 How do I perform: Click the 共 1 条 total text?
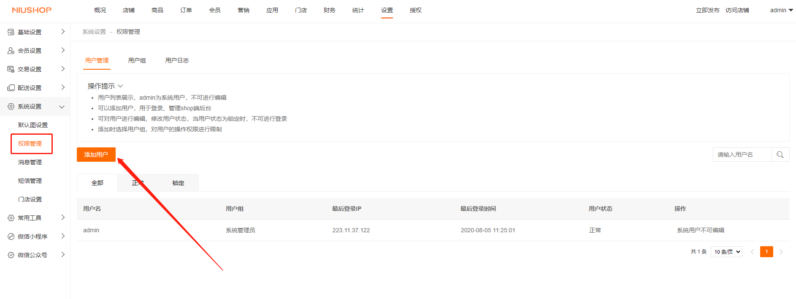pos(699,252)
